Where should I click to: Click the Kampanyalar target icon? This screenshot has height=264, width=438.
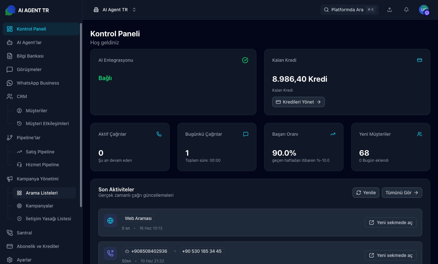click(19, 206)
